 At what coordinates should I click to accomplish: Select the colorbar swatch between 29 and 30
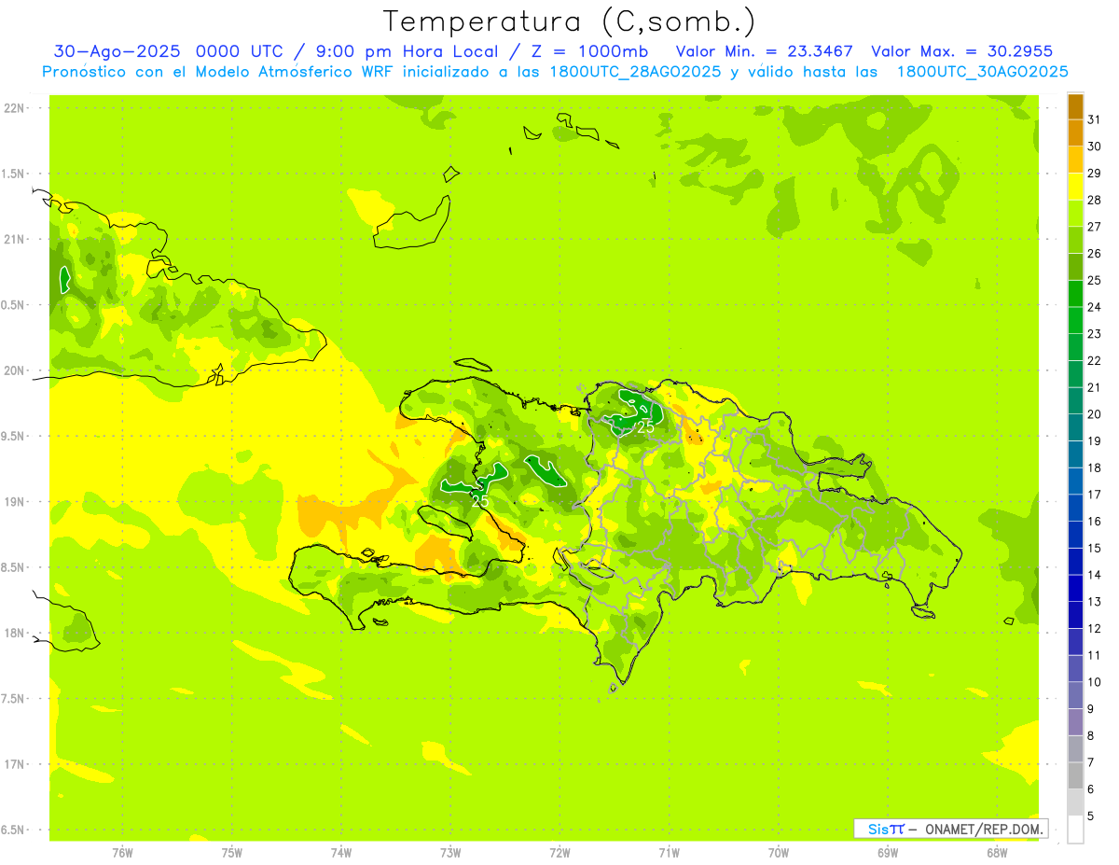click(1075, 160)
